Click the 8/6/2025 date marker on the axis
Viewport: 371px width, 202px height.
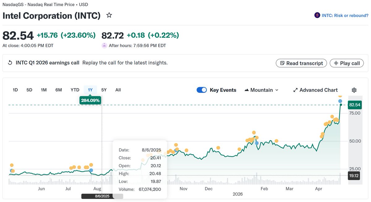102,196
